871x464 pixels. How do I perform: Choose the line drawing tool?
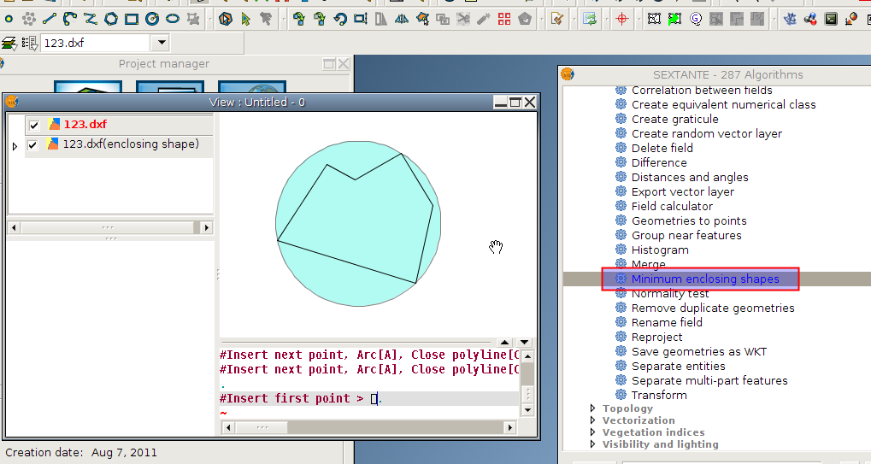(x=50, y=18)
